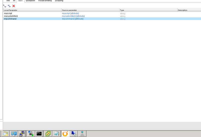Open the padlock with green arrow taskbar icon
This screenshot has height=137, width=201.
pyautogui.click(x=31, y=133)
